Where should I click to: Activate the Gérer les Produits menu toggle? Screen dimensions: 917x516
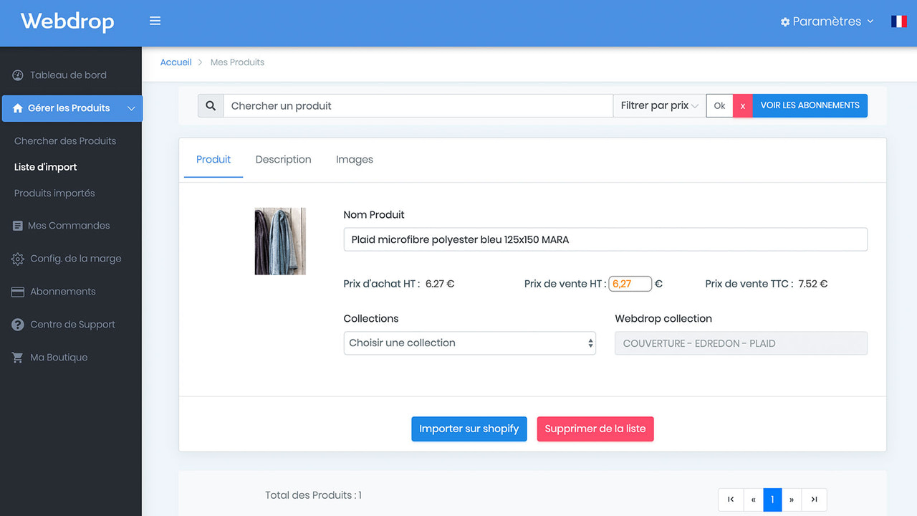tap(131, 108)
